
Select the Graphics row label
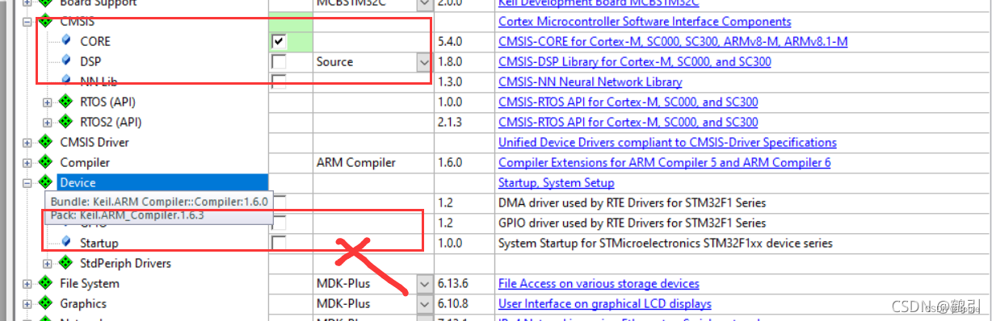(x=83, y=303)
